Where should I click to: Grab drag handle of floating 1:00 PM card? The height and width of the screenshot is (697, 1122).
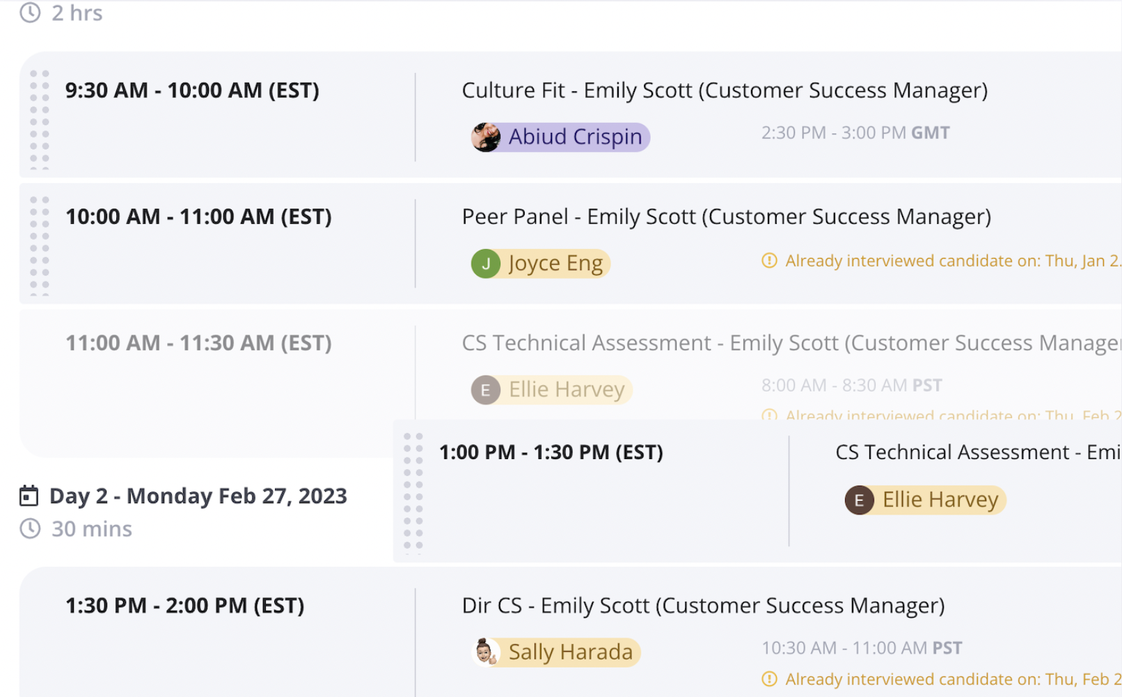click(413, 493)
